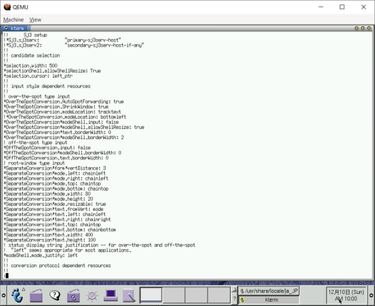Switch to the first workspace in pager
Viewport: 375px width, 306px height.
coord(151,295)
